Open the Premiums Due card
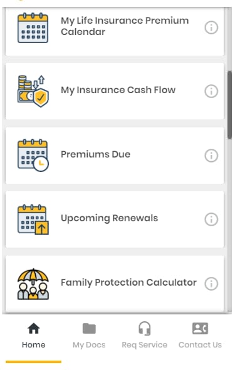Image resolution: width=240 pixels, height=370 pixels. point(115,156)
